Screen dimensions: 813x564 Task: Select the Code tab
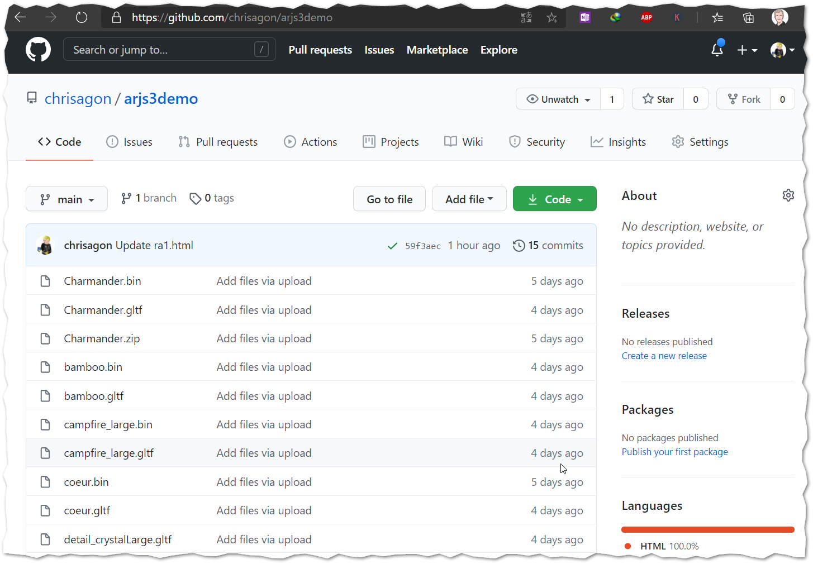pyautogui.click(x=59, y=142)
